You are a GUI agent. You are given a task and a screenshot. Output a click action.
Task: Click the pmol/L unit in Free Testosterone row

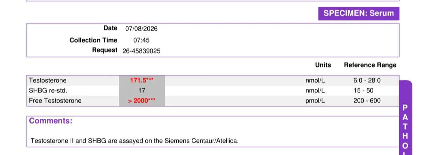point(315,101)
